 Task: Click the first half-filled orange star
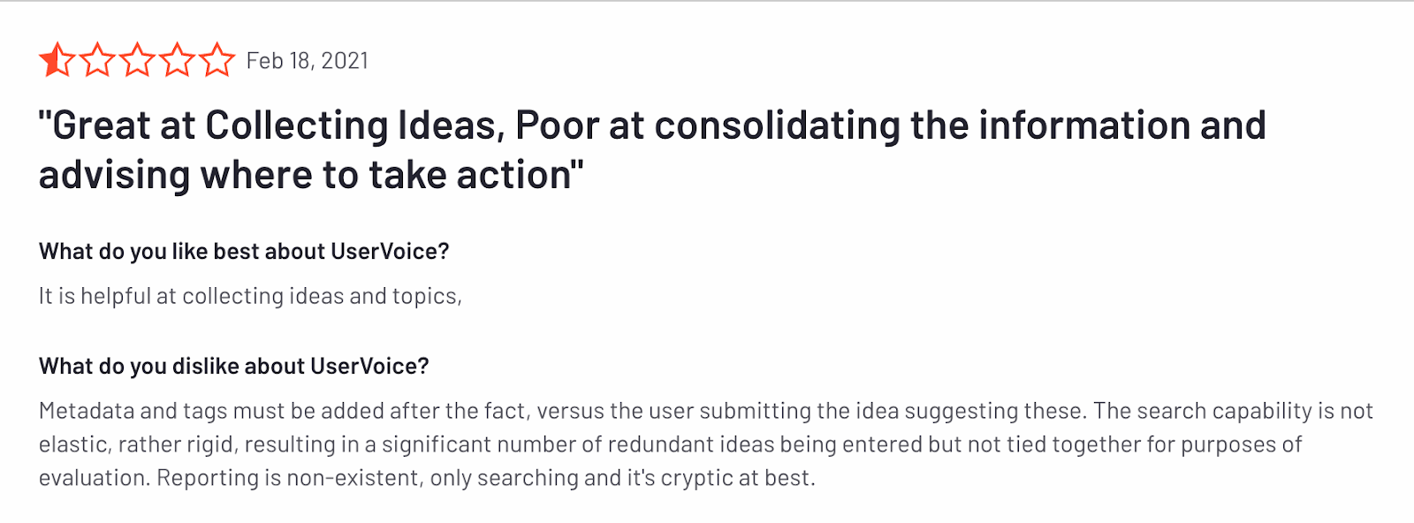[x=57, y=61]
